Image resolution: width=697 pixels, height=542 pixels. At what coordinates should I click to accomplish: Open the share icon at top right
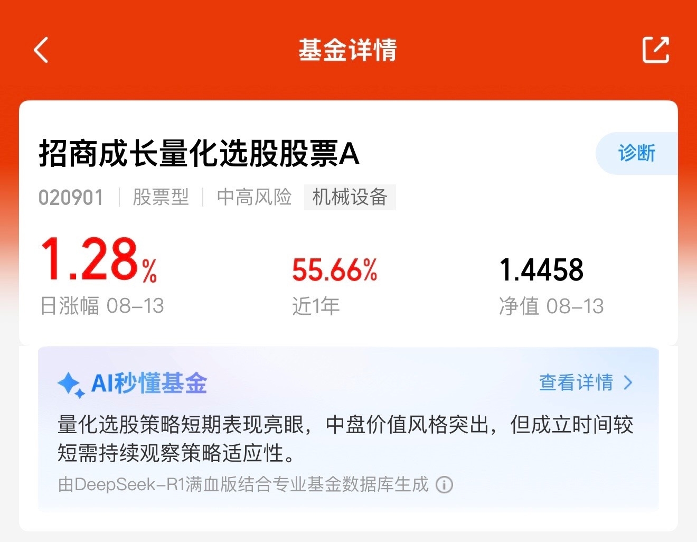point(656,50)
